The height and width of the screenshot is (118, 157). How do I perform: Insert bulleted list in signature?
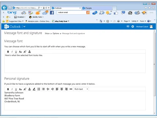pyautogui.click(x=43, y=89)
